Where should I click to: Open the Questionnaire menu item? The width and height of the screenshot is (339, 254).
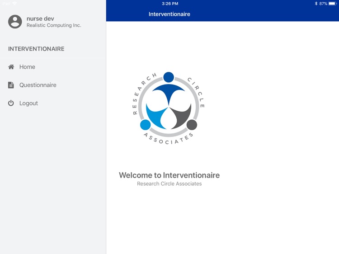(53, 85)
